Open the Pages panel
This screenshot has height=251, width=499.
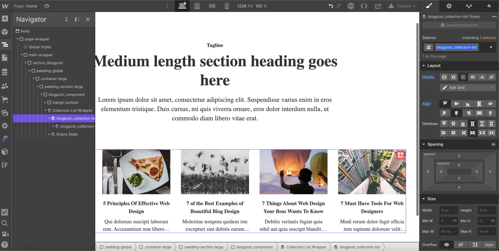pos(5,57)
